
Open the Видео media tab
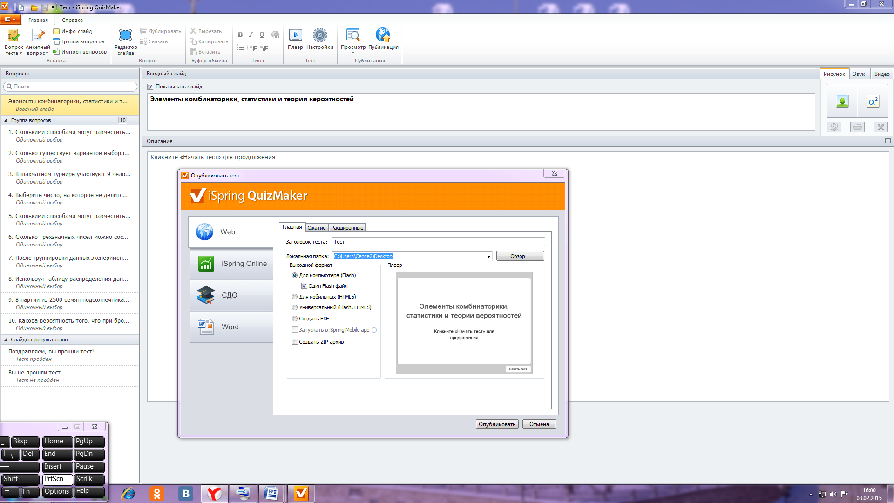[881, 74]
